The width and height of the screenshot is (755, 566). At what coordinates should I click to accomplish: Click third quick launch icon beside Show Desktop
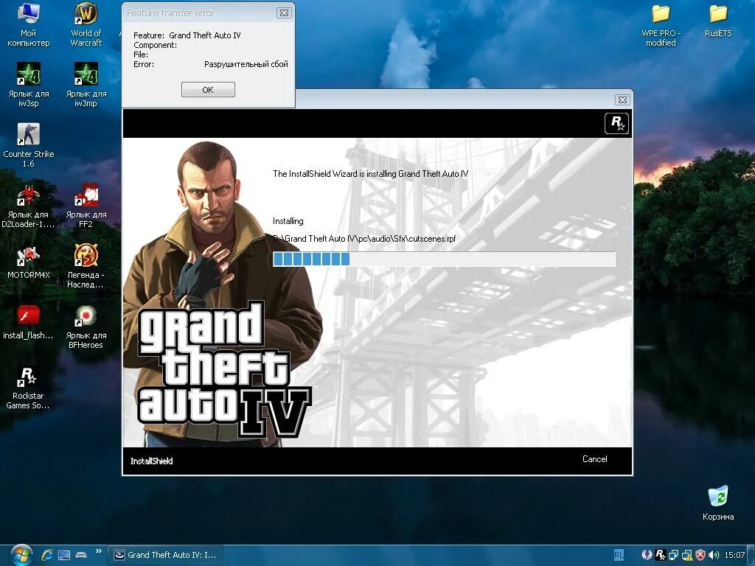[x=81, y=555]
